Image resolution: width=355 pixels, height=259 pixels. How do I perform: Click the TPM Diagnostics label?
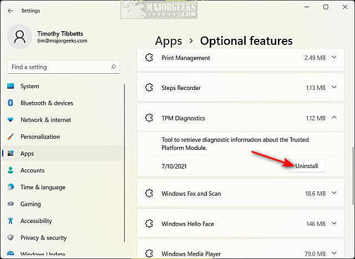pyautogui.click(x=183, y=118)
